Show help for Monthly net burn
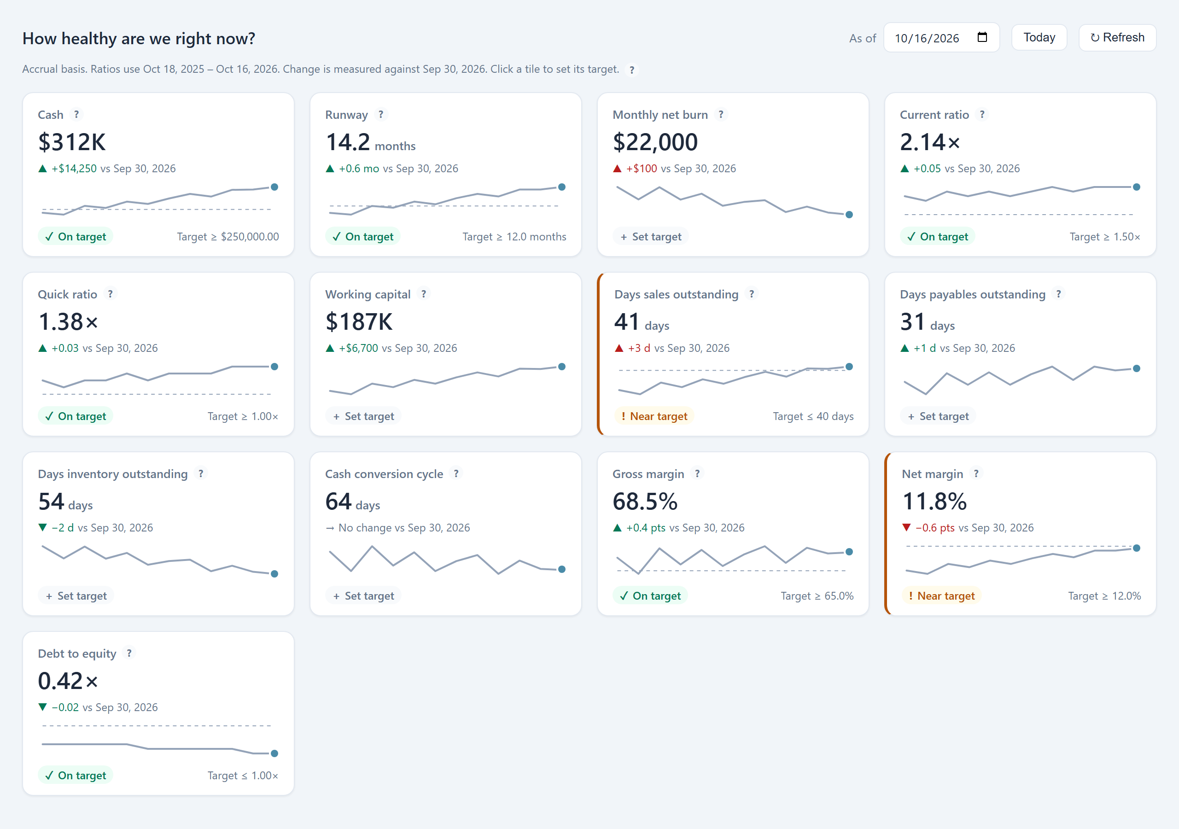 tap(721, 115)
